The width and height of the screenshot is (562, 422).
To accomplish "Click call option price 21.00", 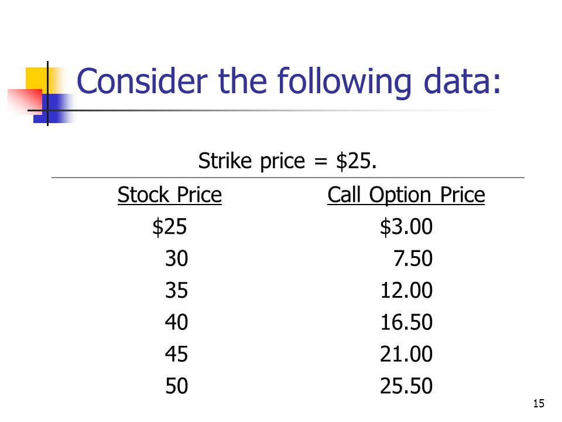I will click(x=406, y=354).
